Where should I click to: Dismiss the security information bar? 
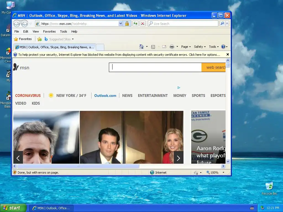228,54
